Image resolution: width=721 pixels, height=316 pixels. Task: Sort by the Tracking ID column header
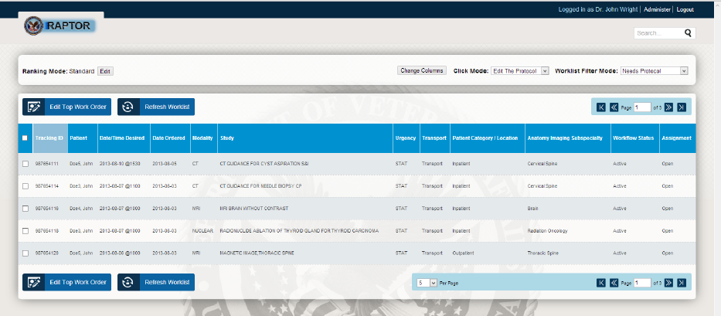[x=50, y=138]
